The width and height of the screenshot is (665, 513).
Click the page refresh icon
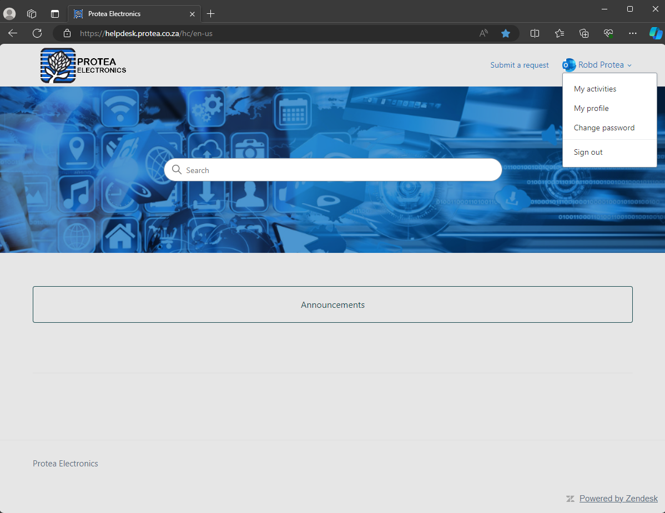[x=37, y=33]
